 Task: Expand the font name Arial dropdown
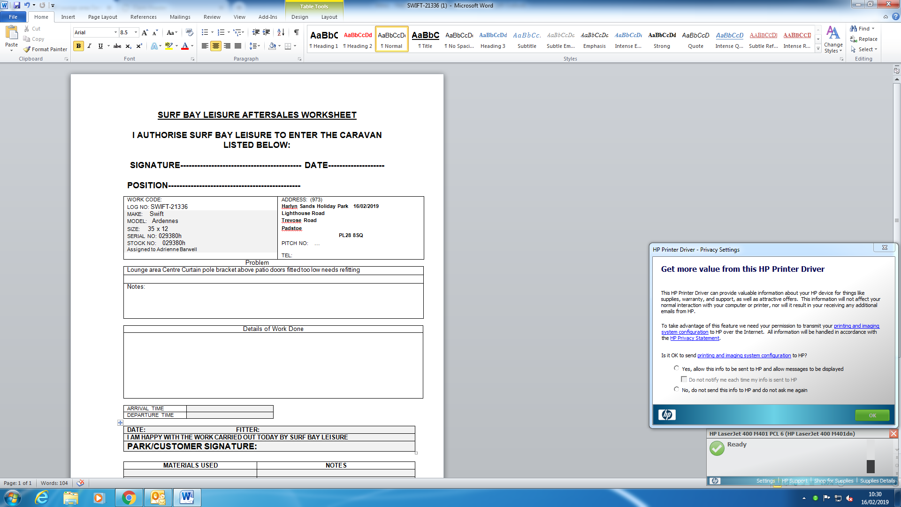click(115, 32)
